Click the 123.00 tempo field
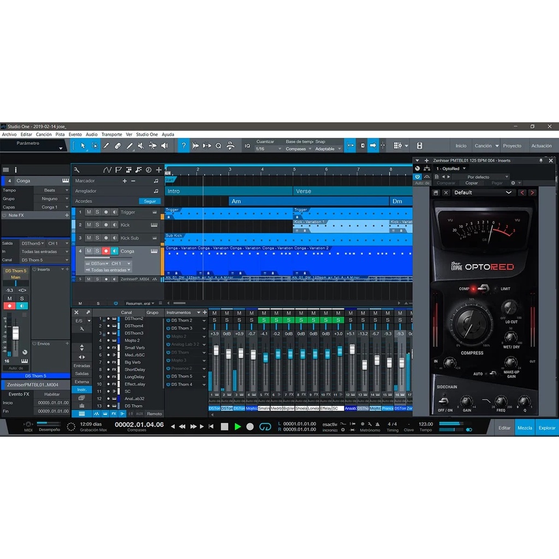Screen dimensions: 559x559 [426, 424]
